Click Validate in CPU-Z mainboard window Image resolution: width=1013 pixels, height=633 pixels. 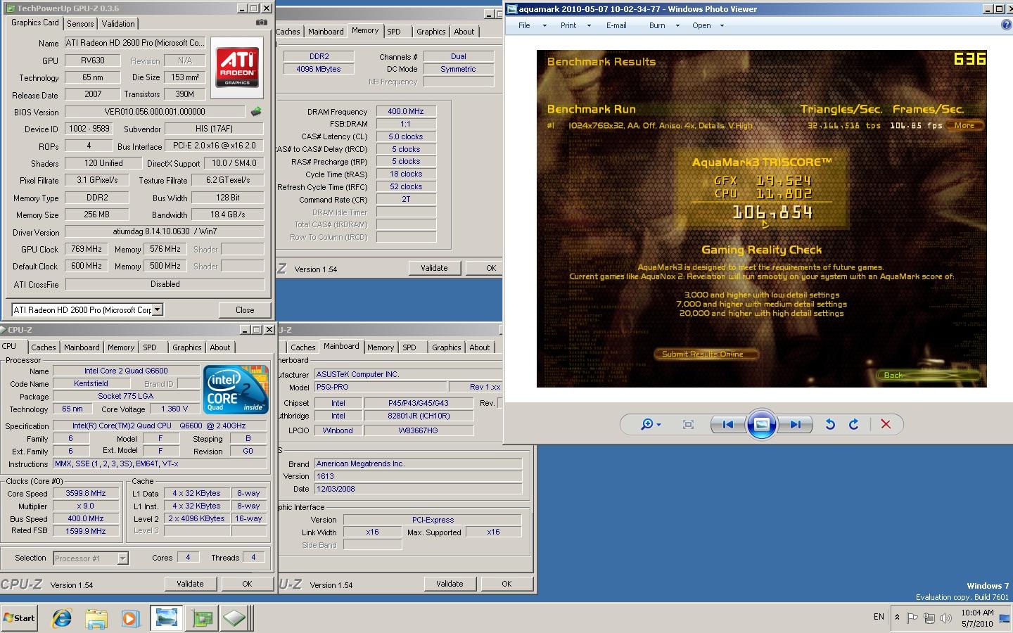tap(450, 584)
